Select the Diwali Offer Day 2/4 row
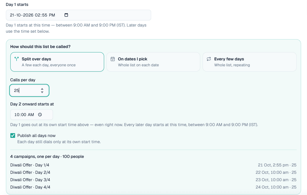The height and width of the screenshot is (195, 307). (x=153, y=172)
